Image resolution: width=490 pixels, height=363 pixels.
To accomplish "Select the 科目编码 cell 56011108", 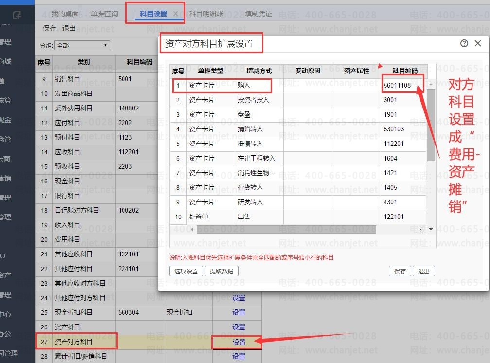I will (x=403, y=85).
